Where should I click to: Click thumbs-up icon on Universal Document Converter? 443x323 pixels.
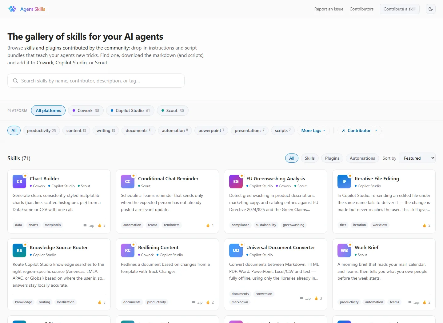click(316, 298)
